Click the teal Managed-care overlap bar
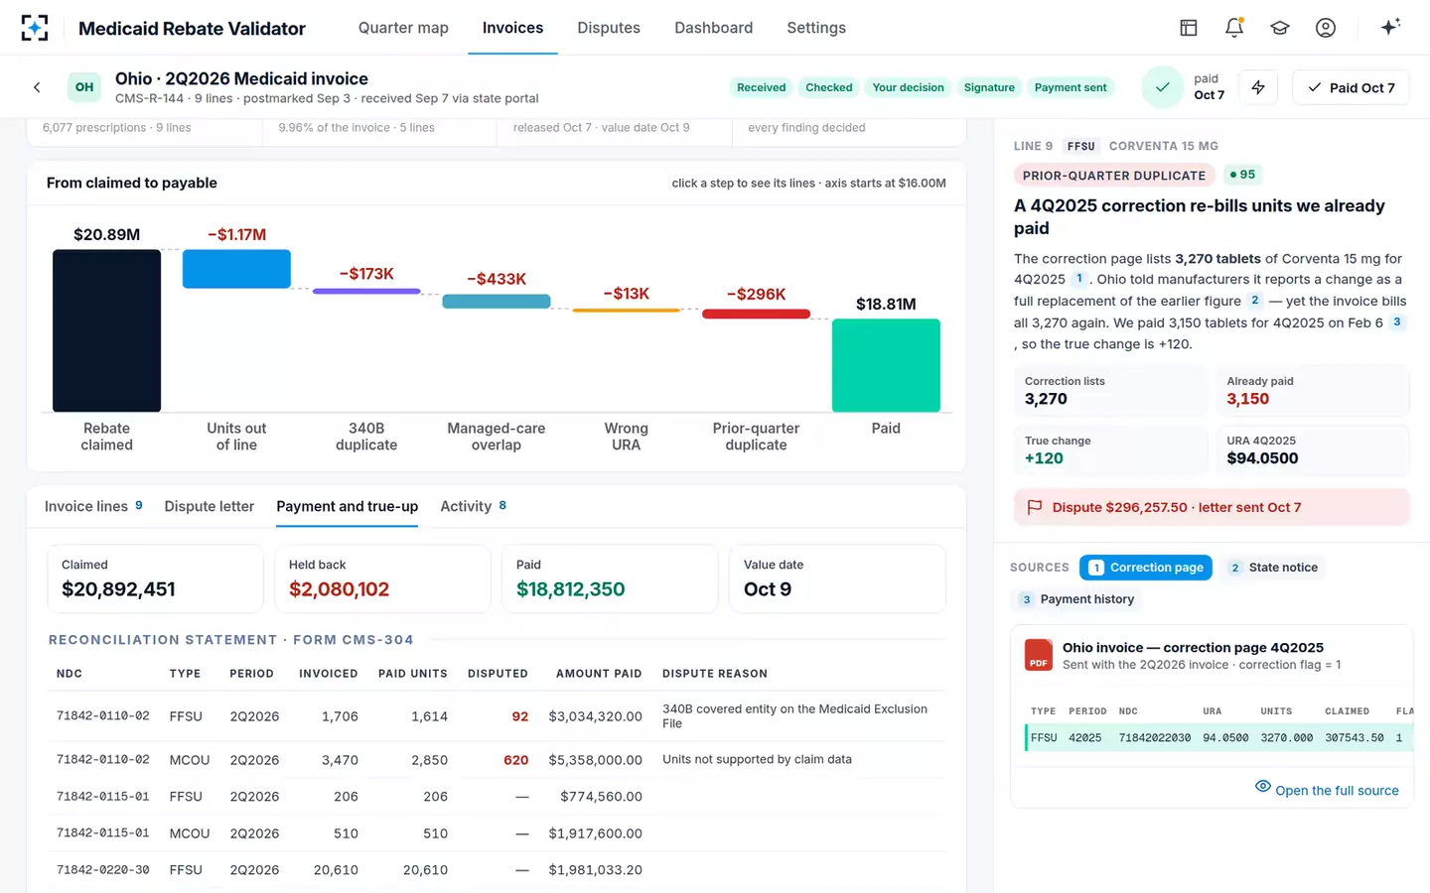 [x=497, y=302]
